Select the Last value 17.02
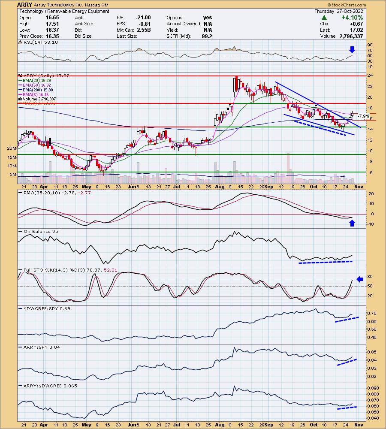Screen dimensions: 386x429 click(x=356, y=30)
